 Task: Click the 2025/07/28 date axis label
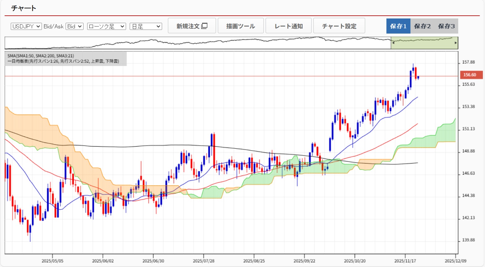[203, 261]
